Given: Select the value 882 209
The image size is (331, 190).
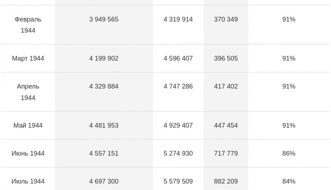Looking at the screenshot, I should (226, 182).
